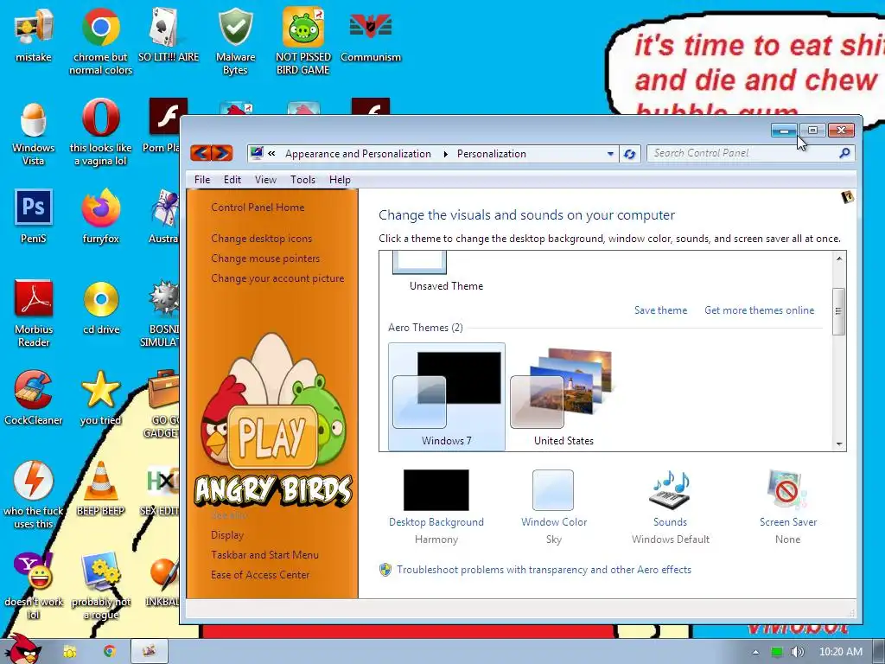Refresh the Control Panel address bar
The image size is (885, 664).
click(630, 154)
